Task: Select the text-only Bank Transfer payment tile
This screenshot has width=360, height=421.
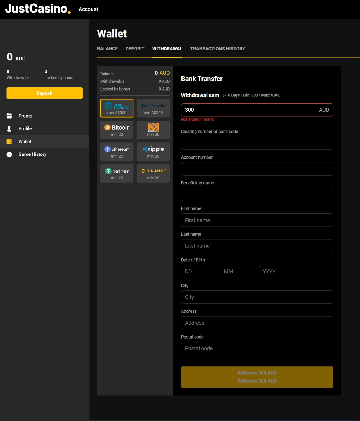Action: pos(153,108)
